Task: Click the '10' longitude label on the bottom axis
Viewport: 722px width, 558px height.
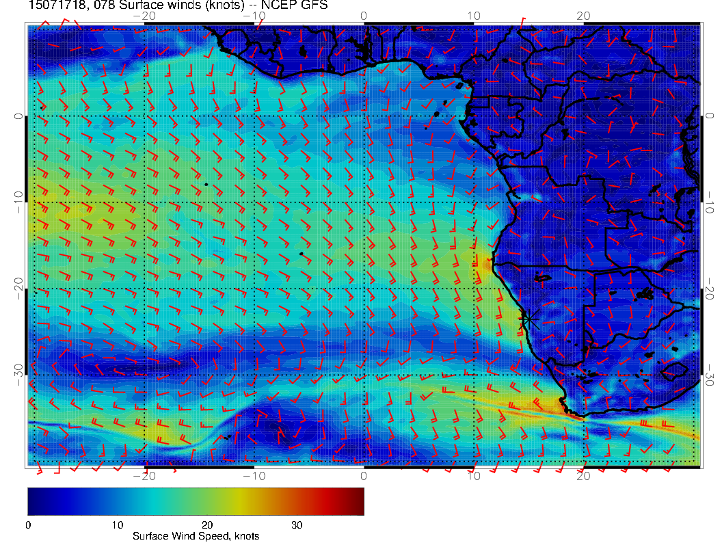Action: pyautogui.click(x=474, y=476)
